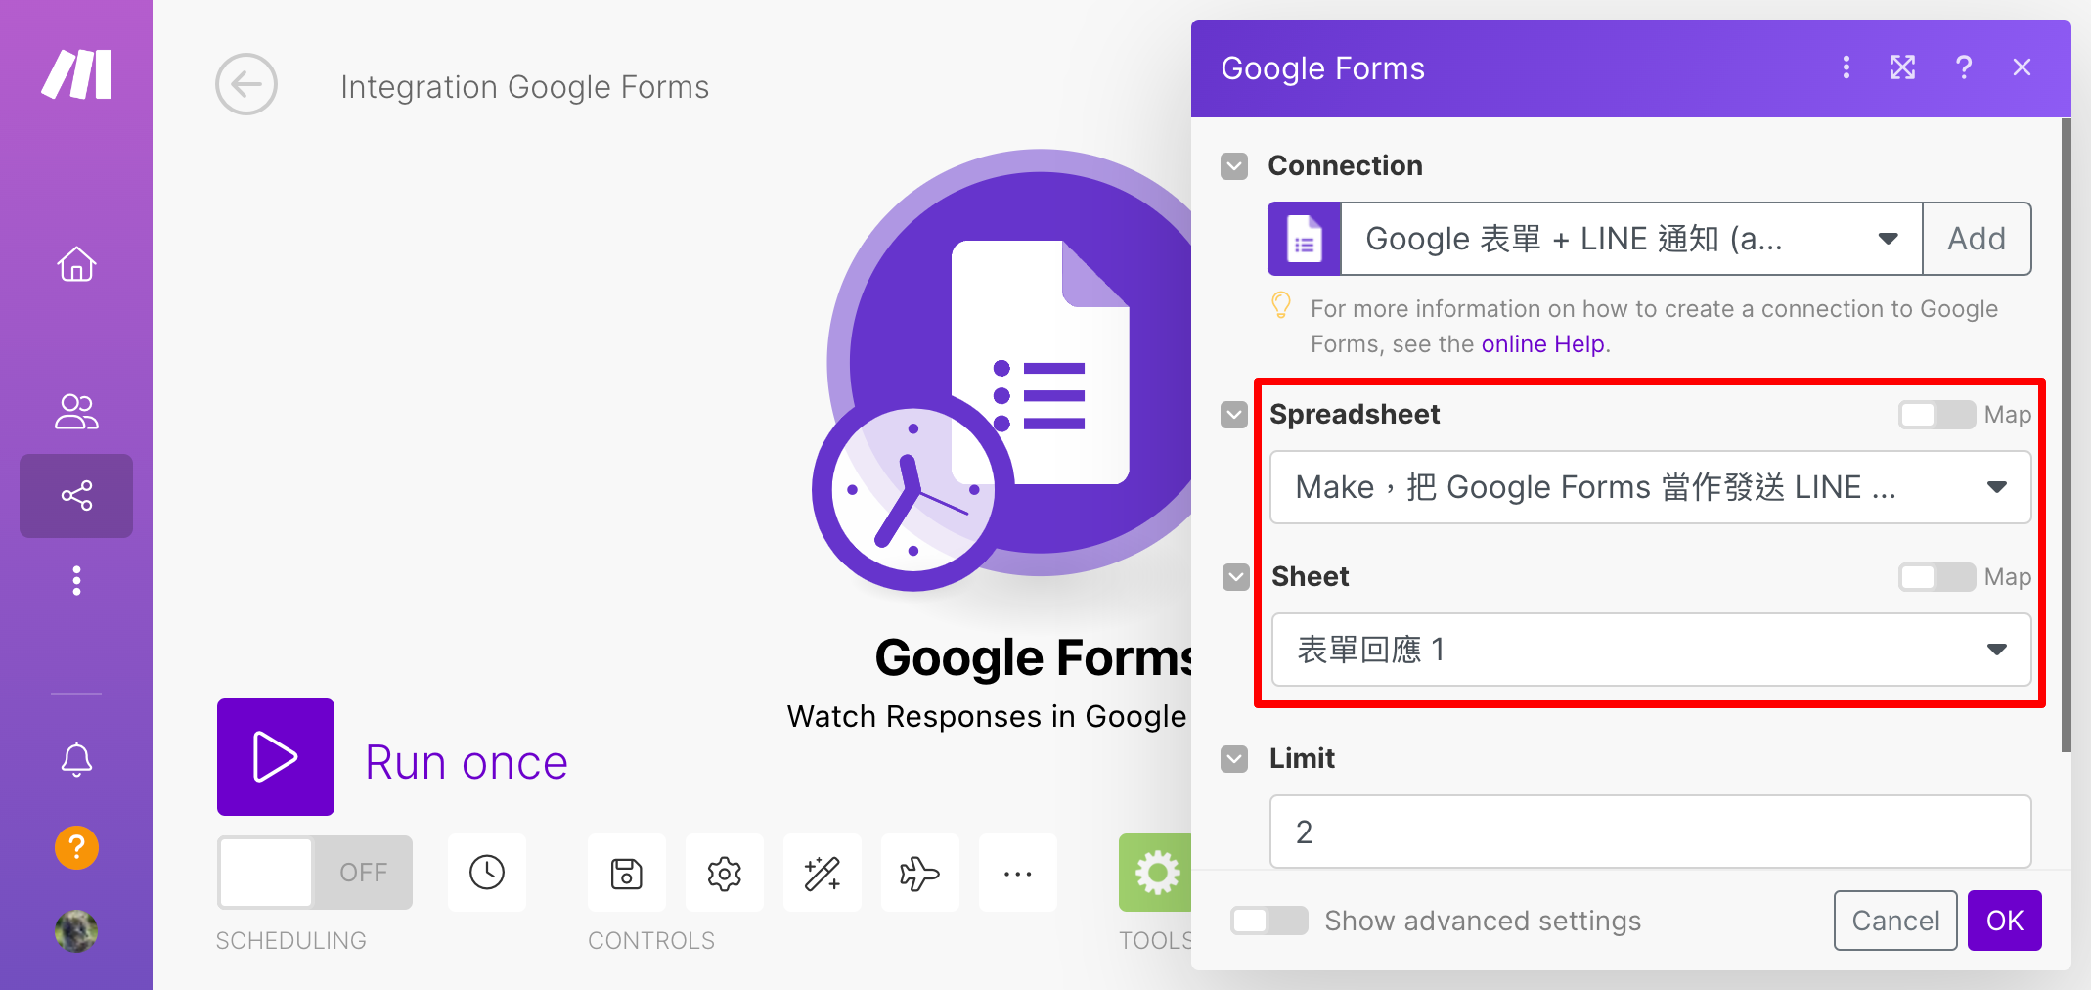Enable Map toggle for Spreadsheet
The image size is (2091, 990).
1936,415
